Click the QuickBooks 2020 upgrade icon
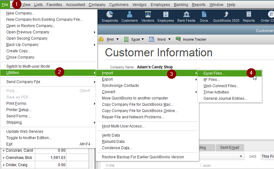274x169 pixels. 226,17
